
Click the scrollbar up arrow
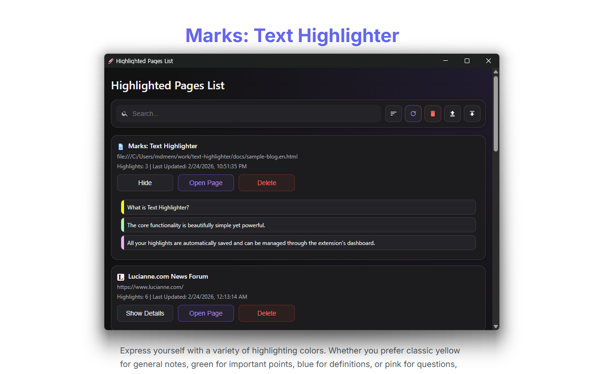coord(496,72)
